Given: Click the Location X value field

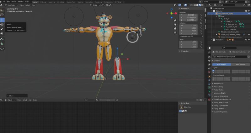Looking at the screenshot, I should [189, 15].
